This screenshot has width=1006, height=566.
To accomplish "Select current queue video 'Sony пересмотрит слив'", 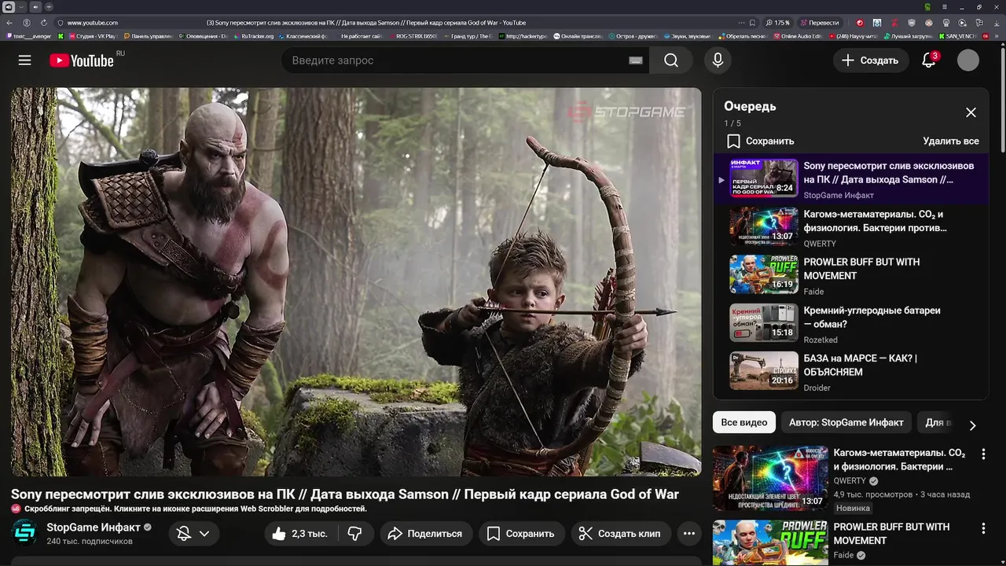I will 851,179.
